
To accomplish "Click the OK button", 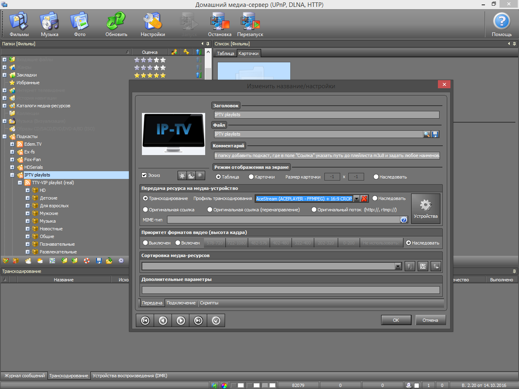I will pyautogui.click(x=396, y=320).
